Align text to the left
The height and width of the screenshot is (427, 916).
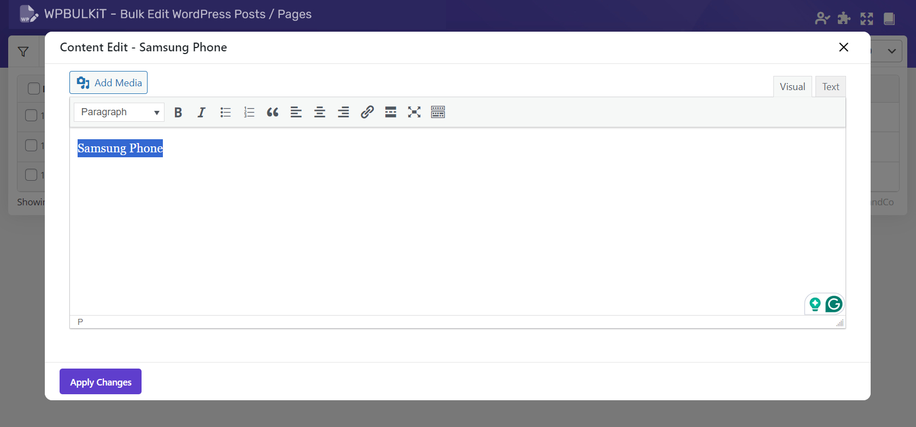coord(296,112)
